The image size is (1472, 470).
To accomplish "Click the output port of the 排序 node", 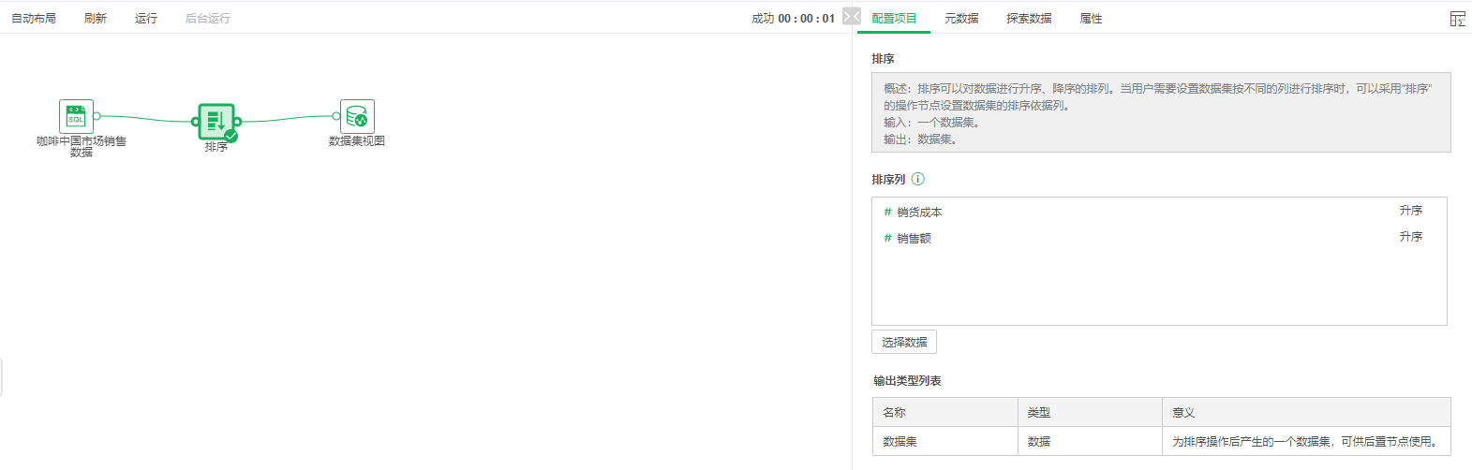I will pos(238,122).
